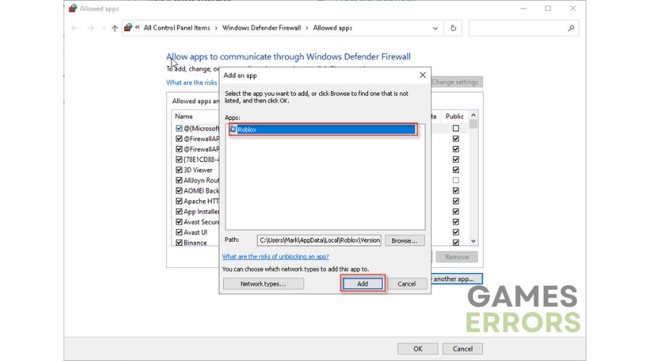Click the Public column header

pyautogui.click(x=455, y=116)
